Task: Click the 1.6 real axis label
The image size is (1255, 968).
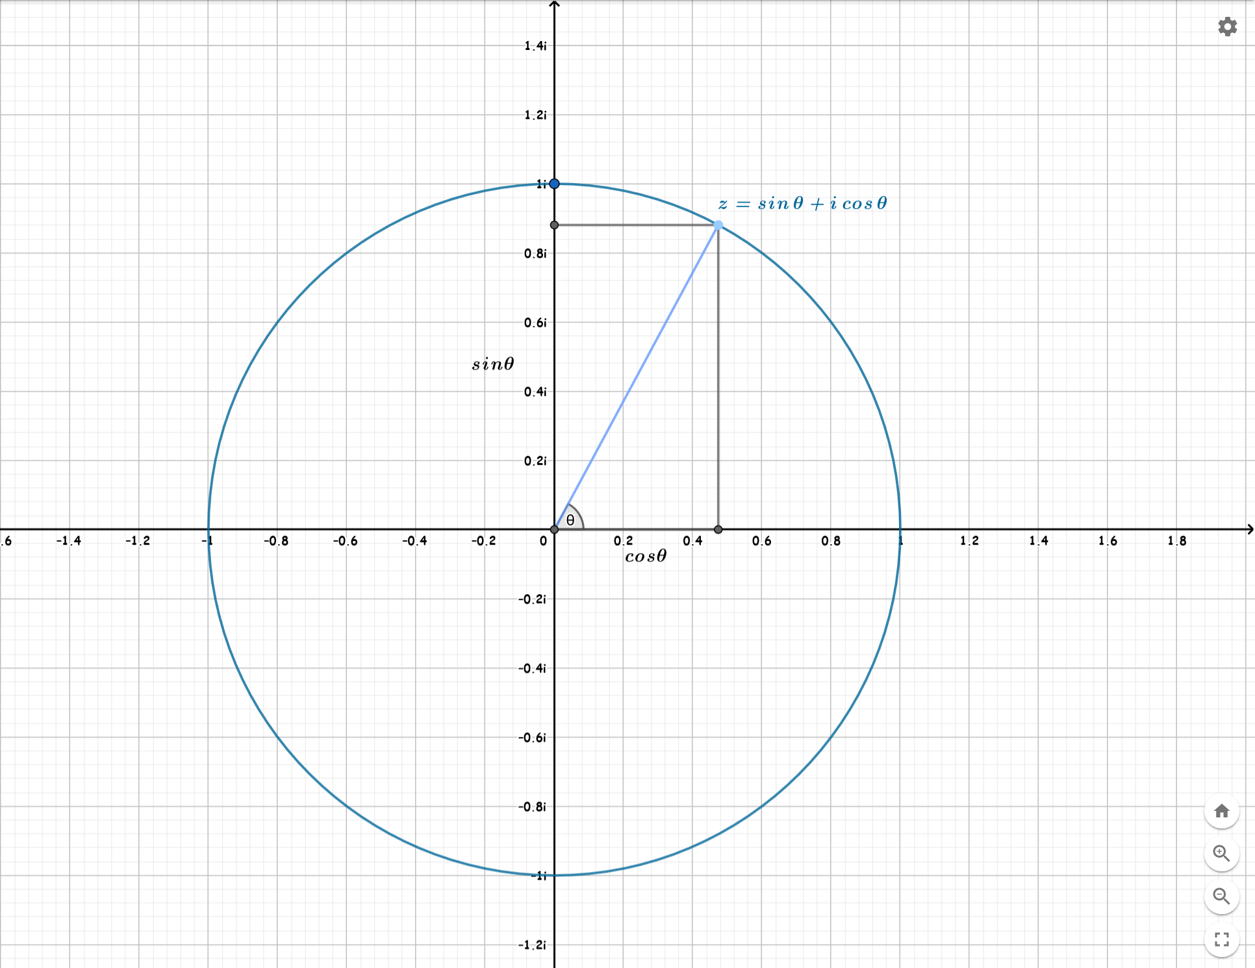Action: click(1108, 541)
